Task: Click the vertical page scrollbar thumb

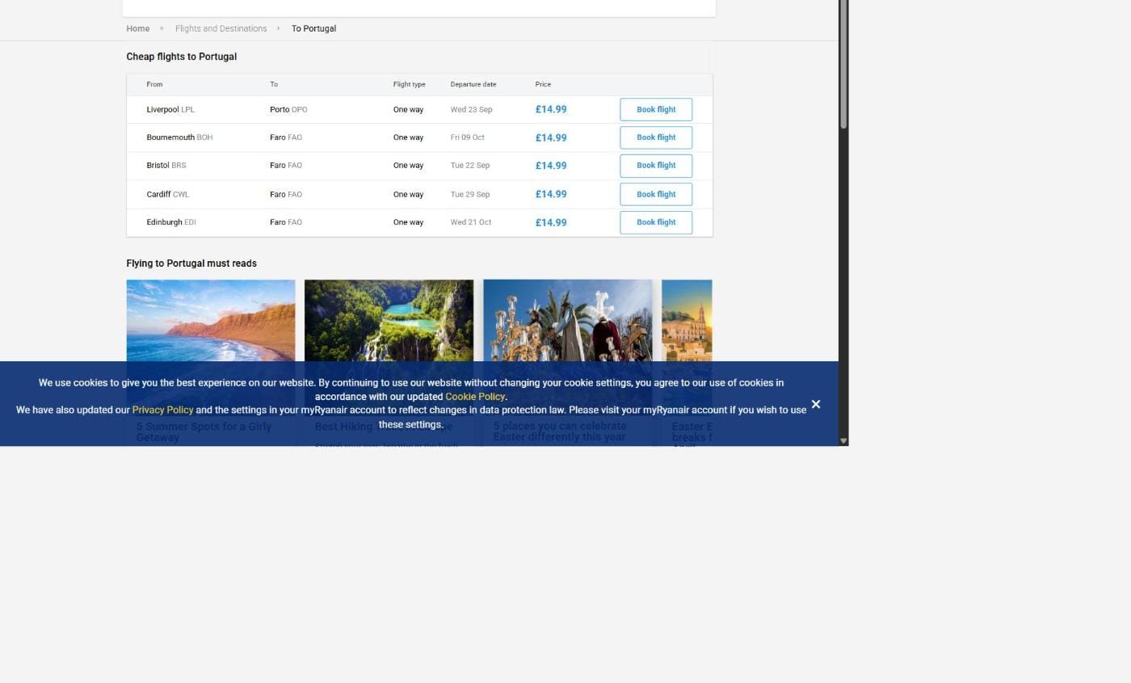Action: pyautogui.click(x=843, y=64)
